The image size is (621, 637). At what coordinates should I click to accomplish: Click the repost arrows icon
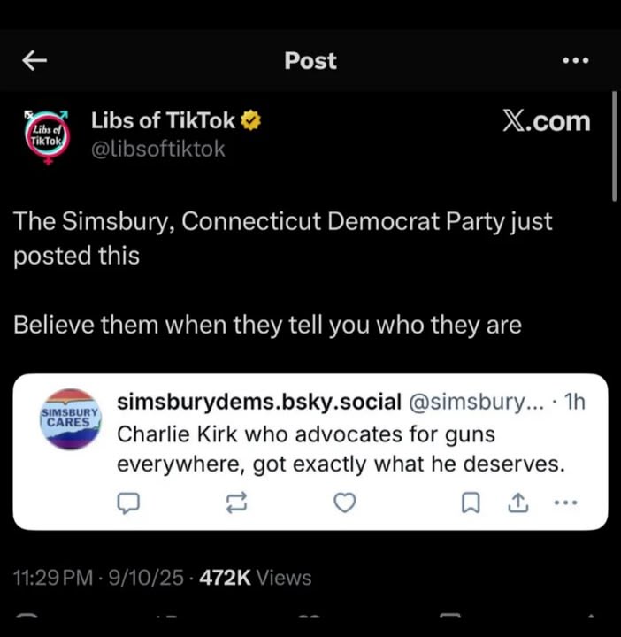coord(237,503)
